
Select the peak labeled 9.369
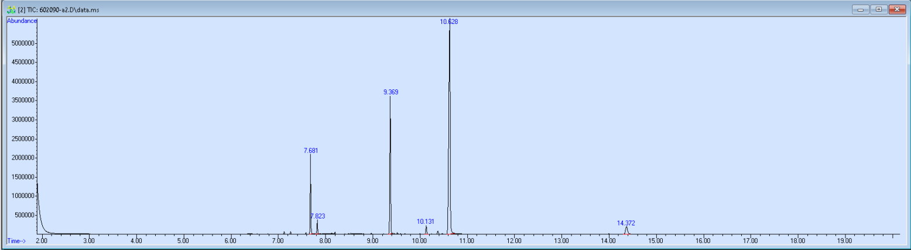[391, 92]
